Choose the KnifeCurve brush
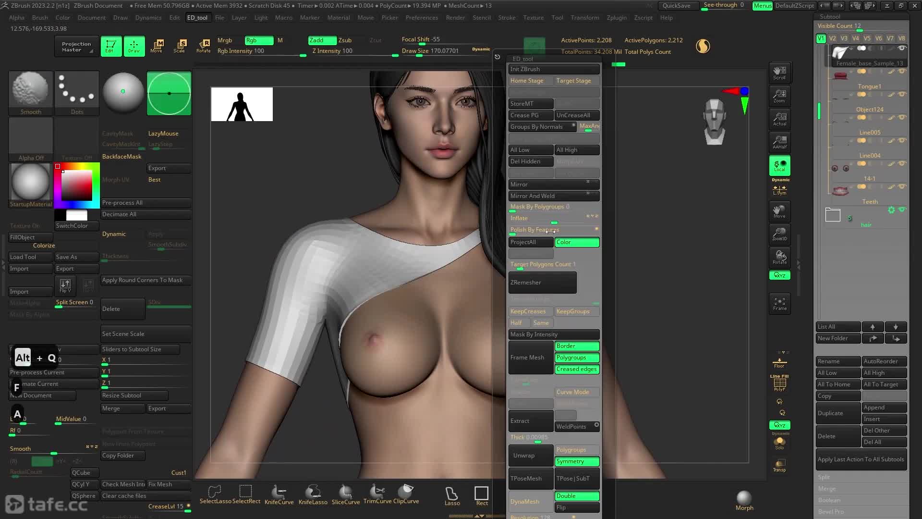The image size is (922, 519). [x=279, y=494]
